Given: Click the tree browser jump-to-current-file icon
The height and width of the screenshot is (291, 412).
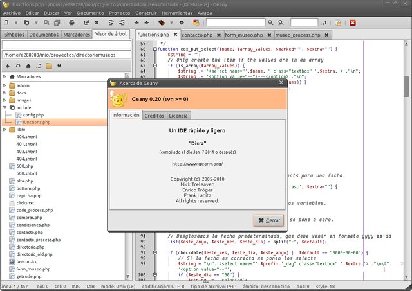Looking at the screenshot, I should (x=39, y=66).
